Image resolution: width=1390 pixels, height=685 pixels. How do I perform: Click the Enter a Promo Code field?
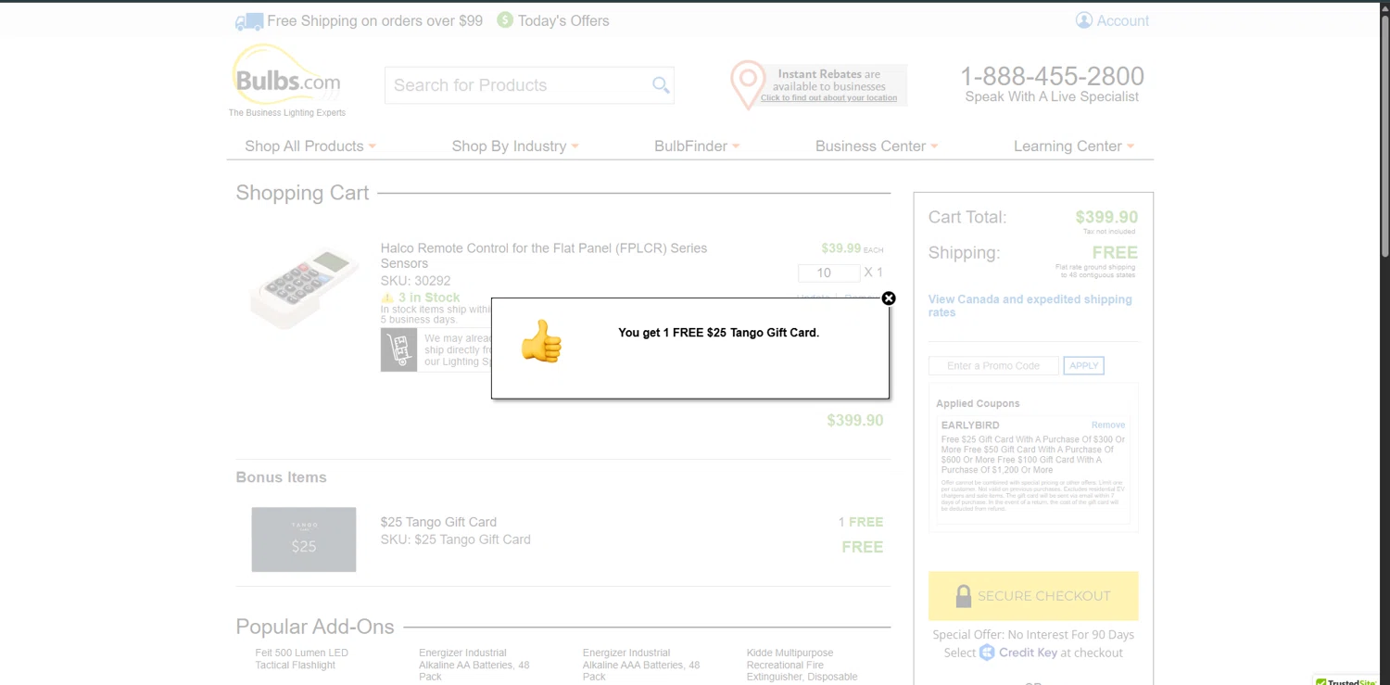[x=993, y=365]
